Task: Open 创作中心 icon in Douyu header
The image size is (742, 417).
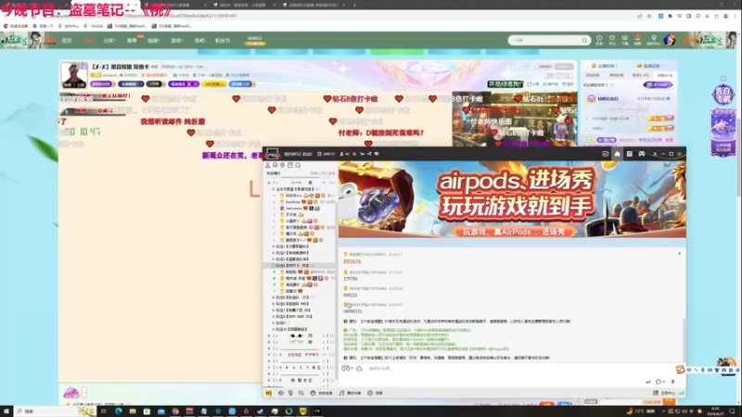Action: pos(654,40)
